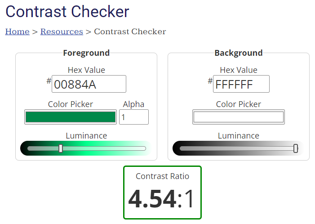
Task: Focus the Background hex value field FFFFFF
Action: pyautogui.click(x=241, y=84)
